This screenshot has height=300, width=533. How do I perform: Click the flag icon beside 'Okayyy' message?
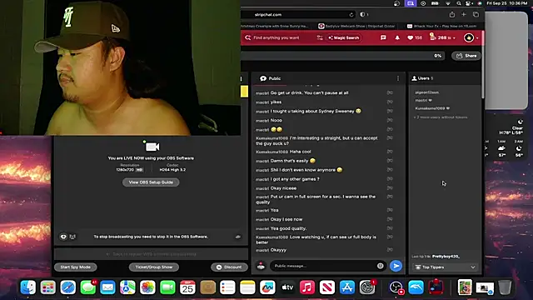tap(390, 250)
